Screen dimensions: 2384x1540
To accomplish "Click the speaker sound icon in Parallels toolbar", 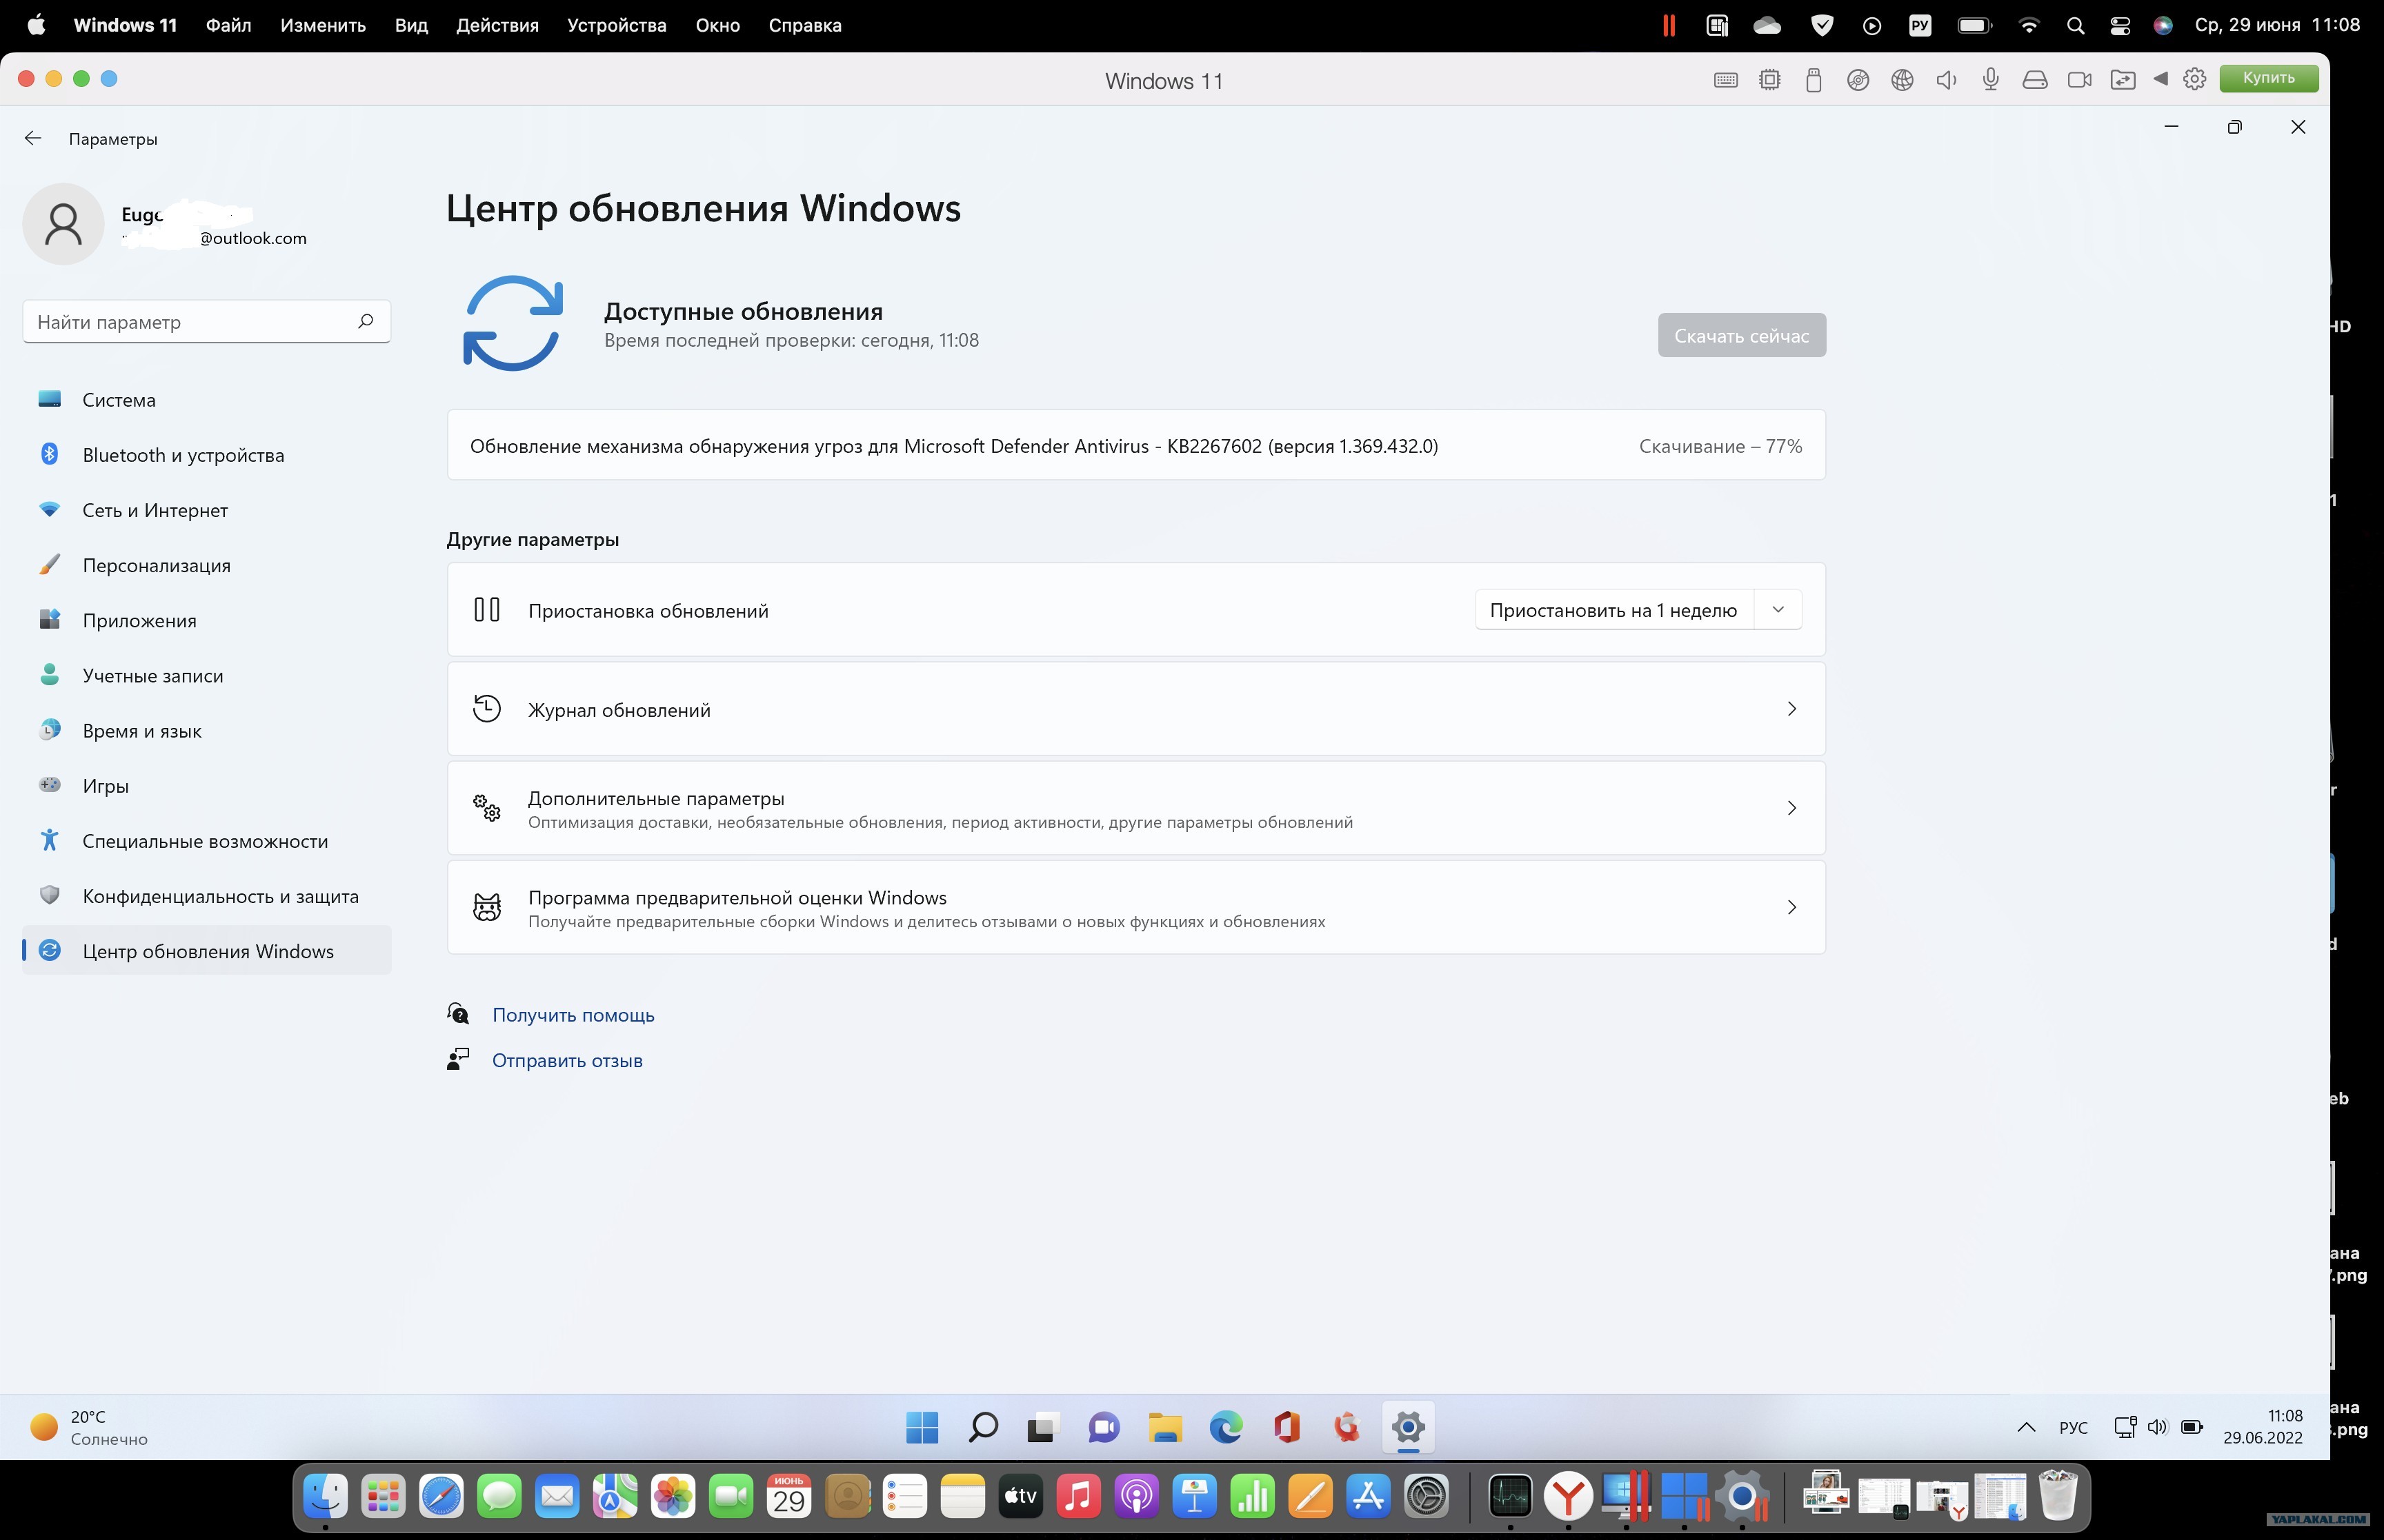I will tap(1947, 80).
